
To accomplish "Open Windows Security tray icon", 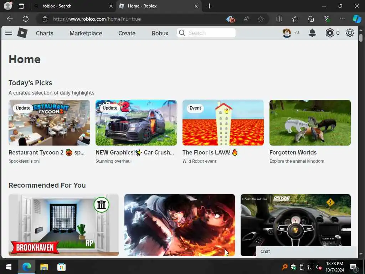I will pyautogui.click(x=293, y=267).
